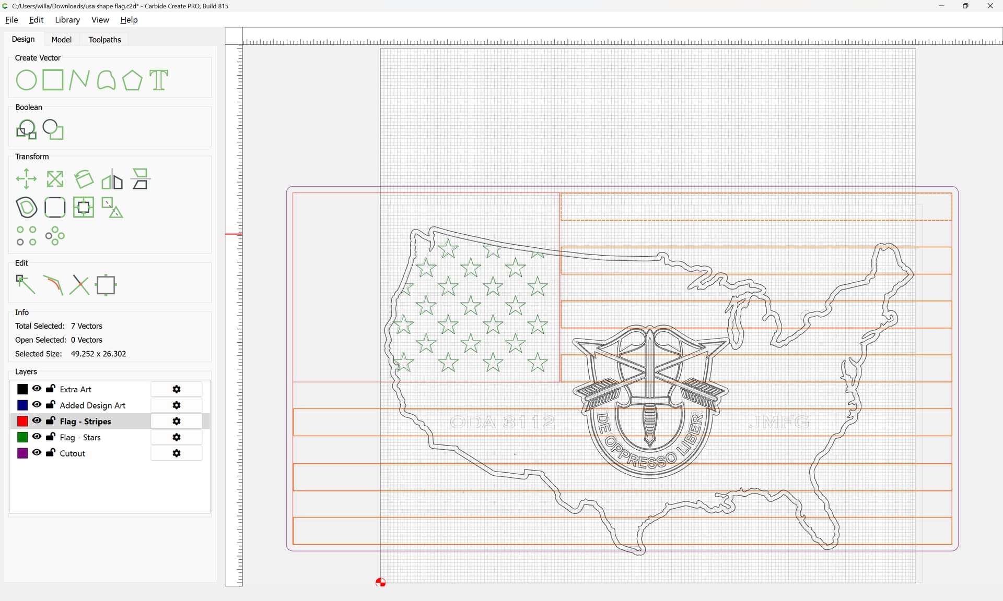Switch to the Model tab
1003x601 pixels.
click(x=61, y=40)
